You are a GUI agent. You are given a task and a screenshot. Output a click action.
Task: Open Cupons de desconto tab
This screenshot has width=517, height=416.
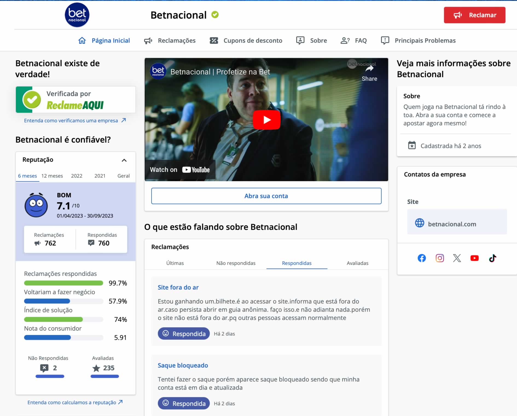pyautogui.click(x=246, y=41)
